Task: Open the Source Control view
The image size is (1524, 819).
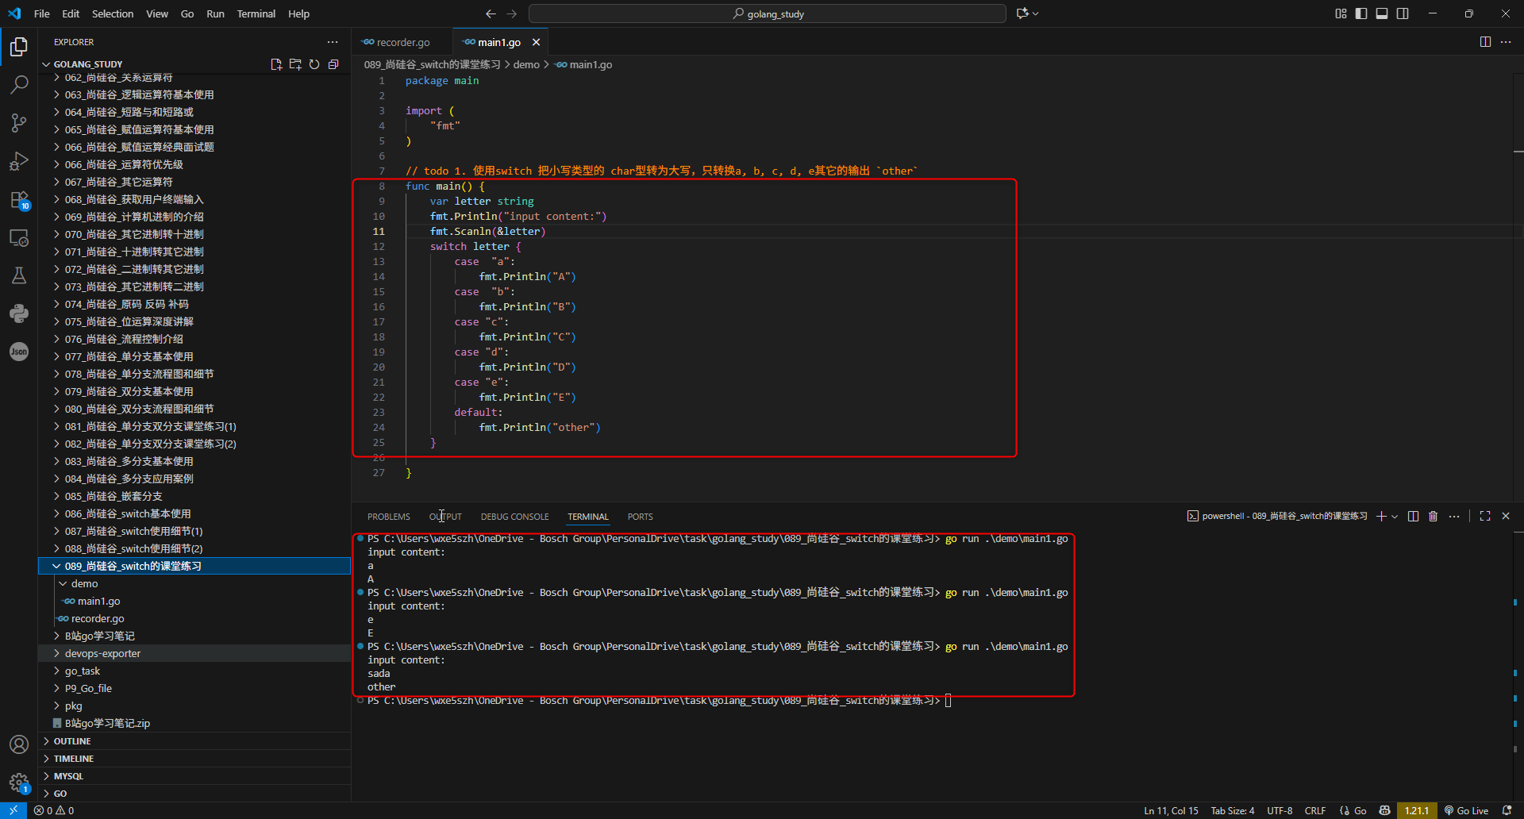Action: click(19, 123)
